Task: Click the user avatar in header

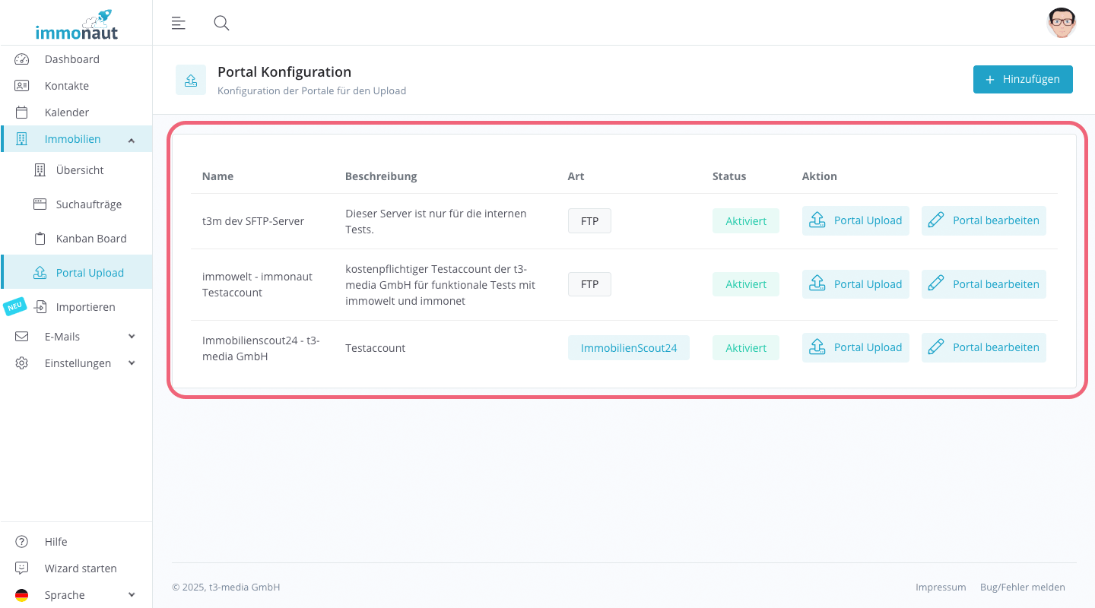Action: 1061,23
